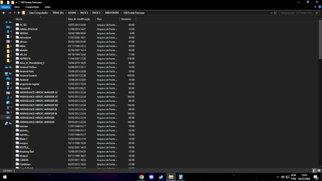Open the Exibir ribbon tab
This screenshot has width=322, height=181.
coord(47,7)
